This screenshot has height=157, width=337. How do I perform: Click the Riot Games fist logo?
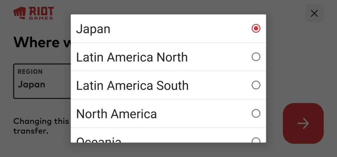pos(20,13)
